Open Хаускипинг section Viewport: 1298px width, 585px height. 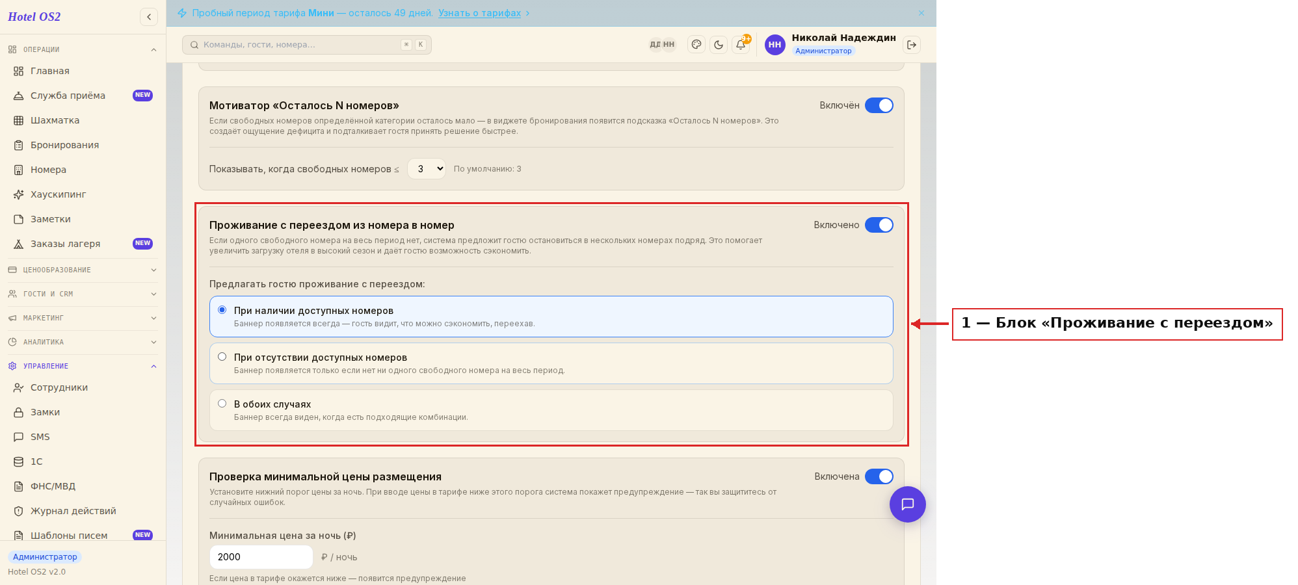tap(83, 194)
